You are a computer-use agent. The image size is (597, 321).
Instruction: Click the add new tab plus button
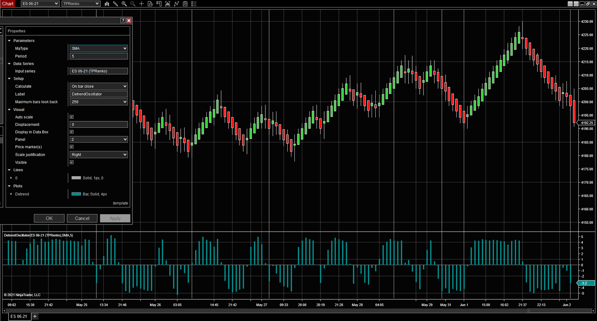pos(35,317)
